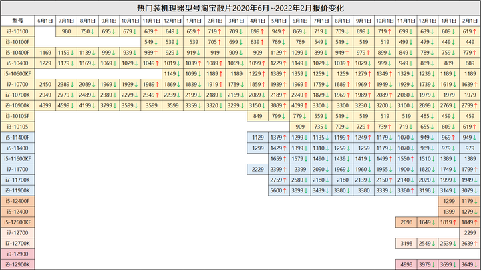Click the i9-12900K price cell 4998
Screen dimensions: 481x271
pos(406,264)
